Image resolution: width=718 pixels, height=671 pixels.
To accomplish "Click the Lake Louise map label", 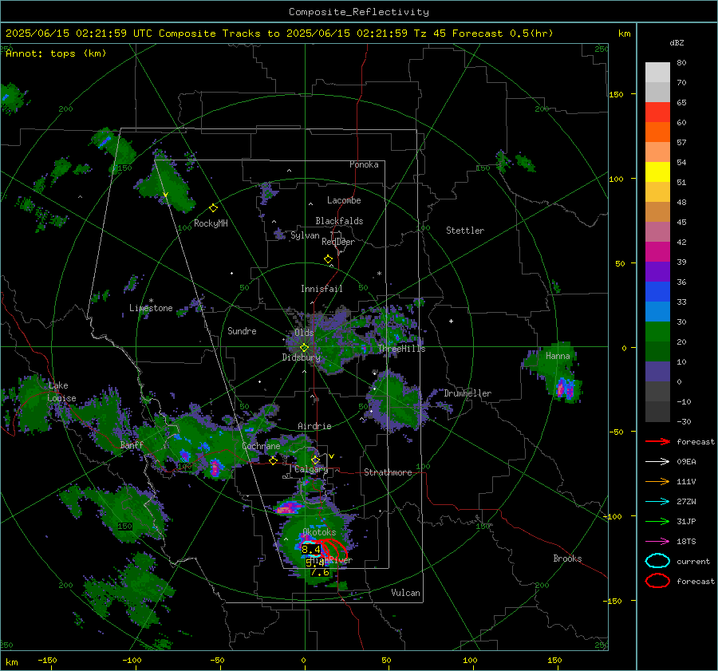I will point(61,392).
